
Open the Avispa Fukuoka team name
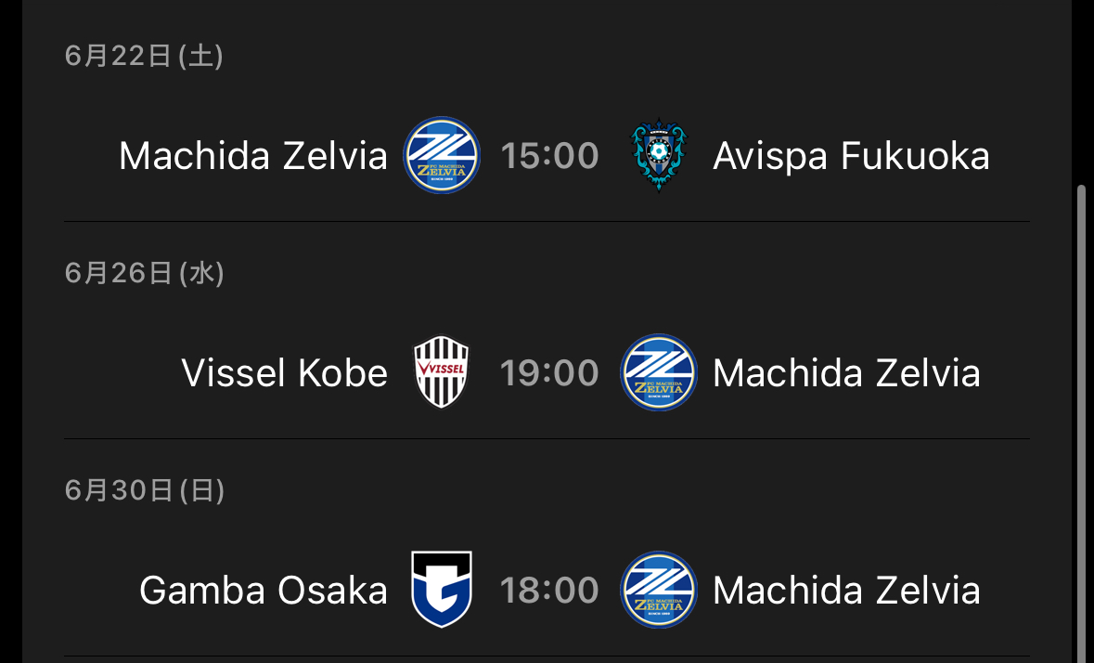[x=851, y=156]
